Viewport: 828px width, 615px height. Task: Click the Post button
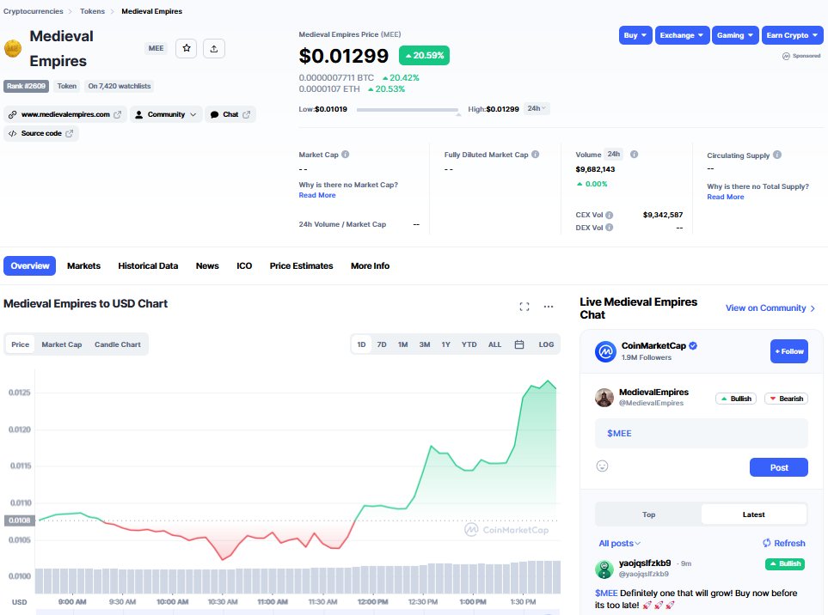778,467
